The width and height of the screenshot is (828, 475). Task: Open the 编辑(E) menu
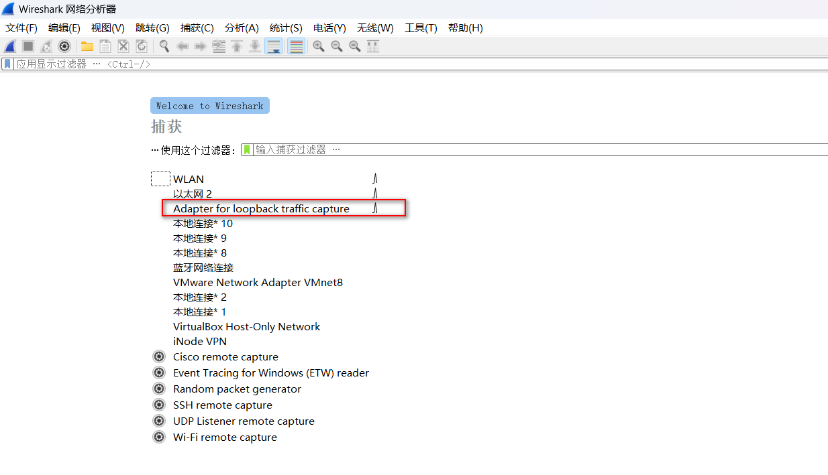(64, 28)
